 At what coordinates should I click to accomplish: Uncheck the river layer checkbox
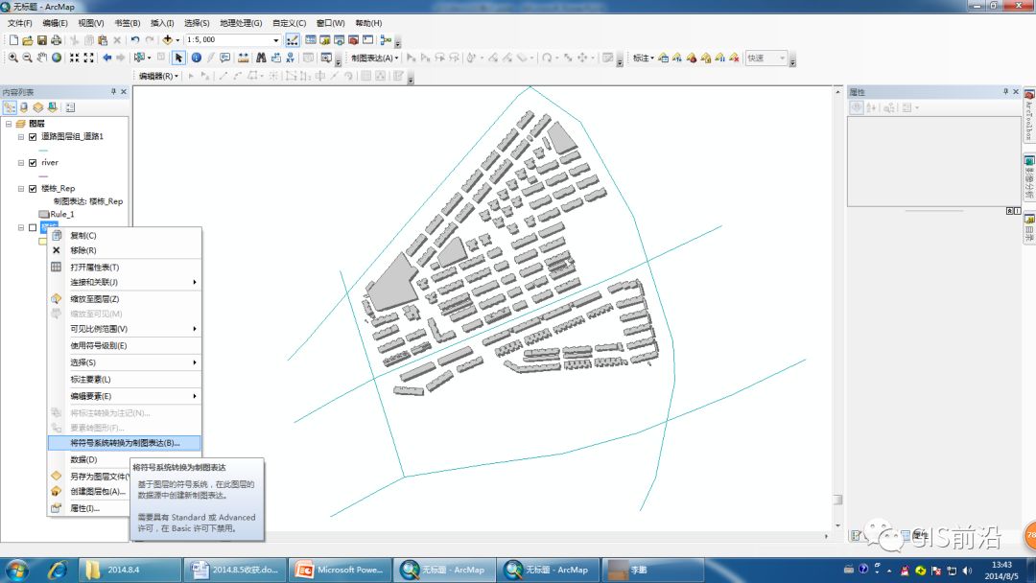tap(33, 162)
